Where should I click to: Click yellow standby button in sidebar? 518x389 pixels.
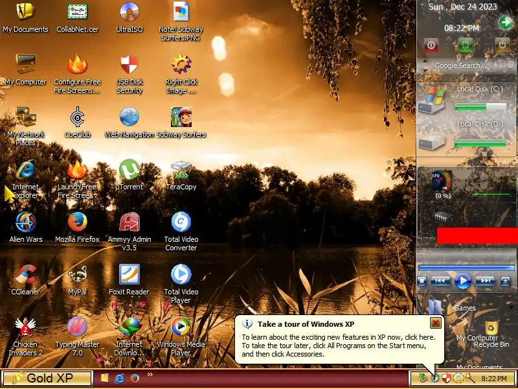coord(502,45)
